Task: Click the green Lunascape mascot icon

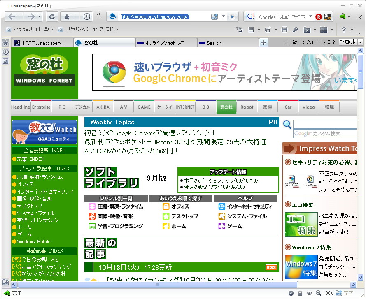Action: point(342,16)
